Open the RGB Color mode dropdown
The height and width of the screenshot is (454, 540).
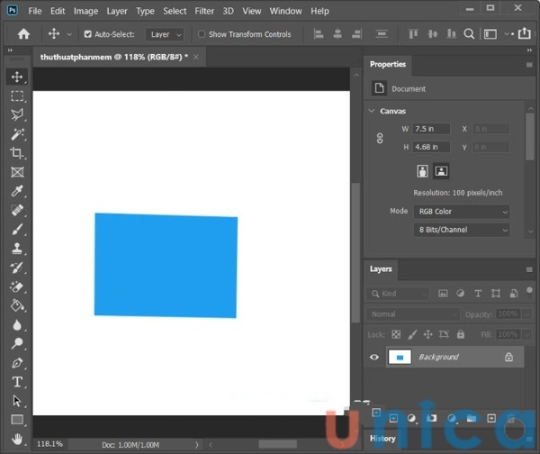462,212
